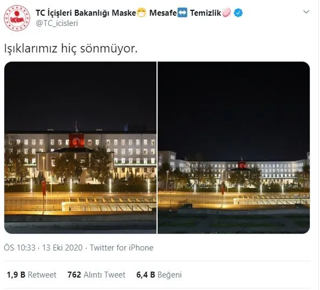Open the left close-up building photo

(x=80, y=148)
